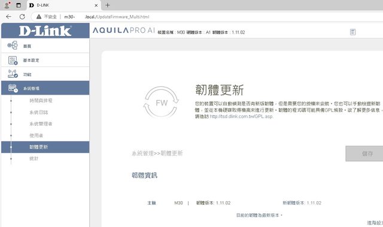The image size is (383, 227).
Task: Click the 系統管理 calendar clock icon
Action: pyautogui.click(x=13, y=88)
